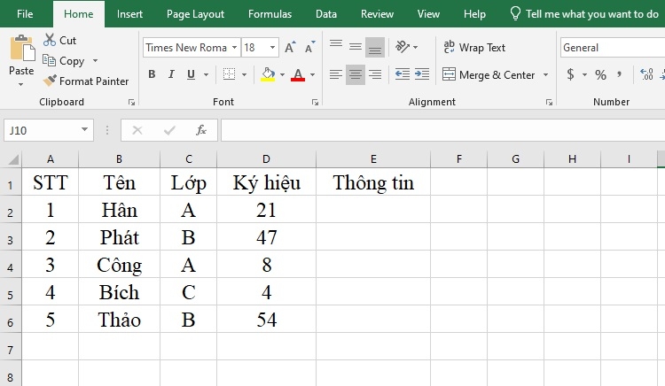The height and width of the screenshot is (386, 665).
Task: Set Bottom Align for cell content
Action: (x=375, y=47)
